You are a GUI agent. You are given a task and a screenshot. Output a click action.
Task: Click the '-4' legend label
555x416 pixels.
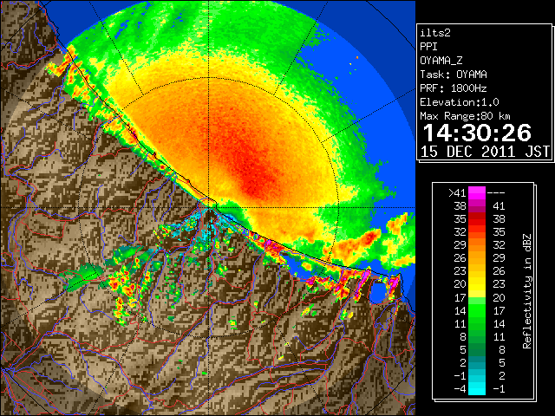coord(460,389)
